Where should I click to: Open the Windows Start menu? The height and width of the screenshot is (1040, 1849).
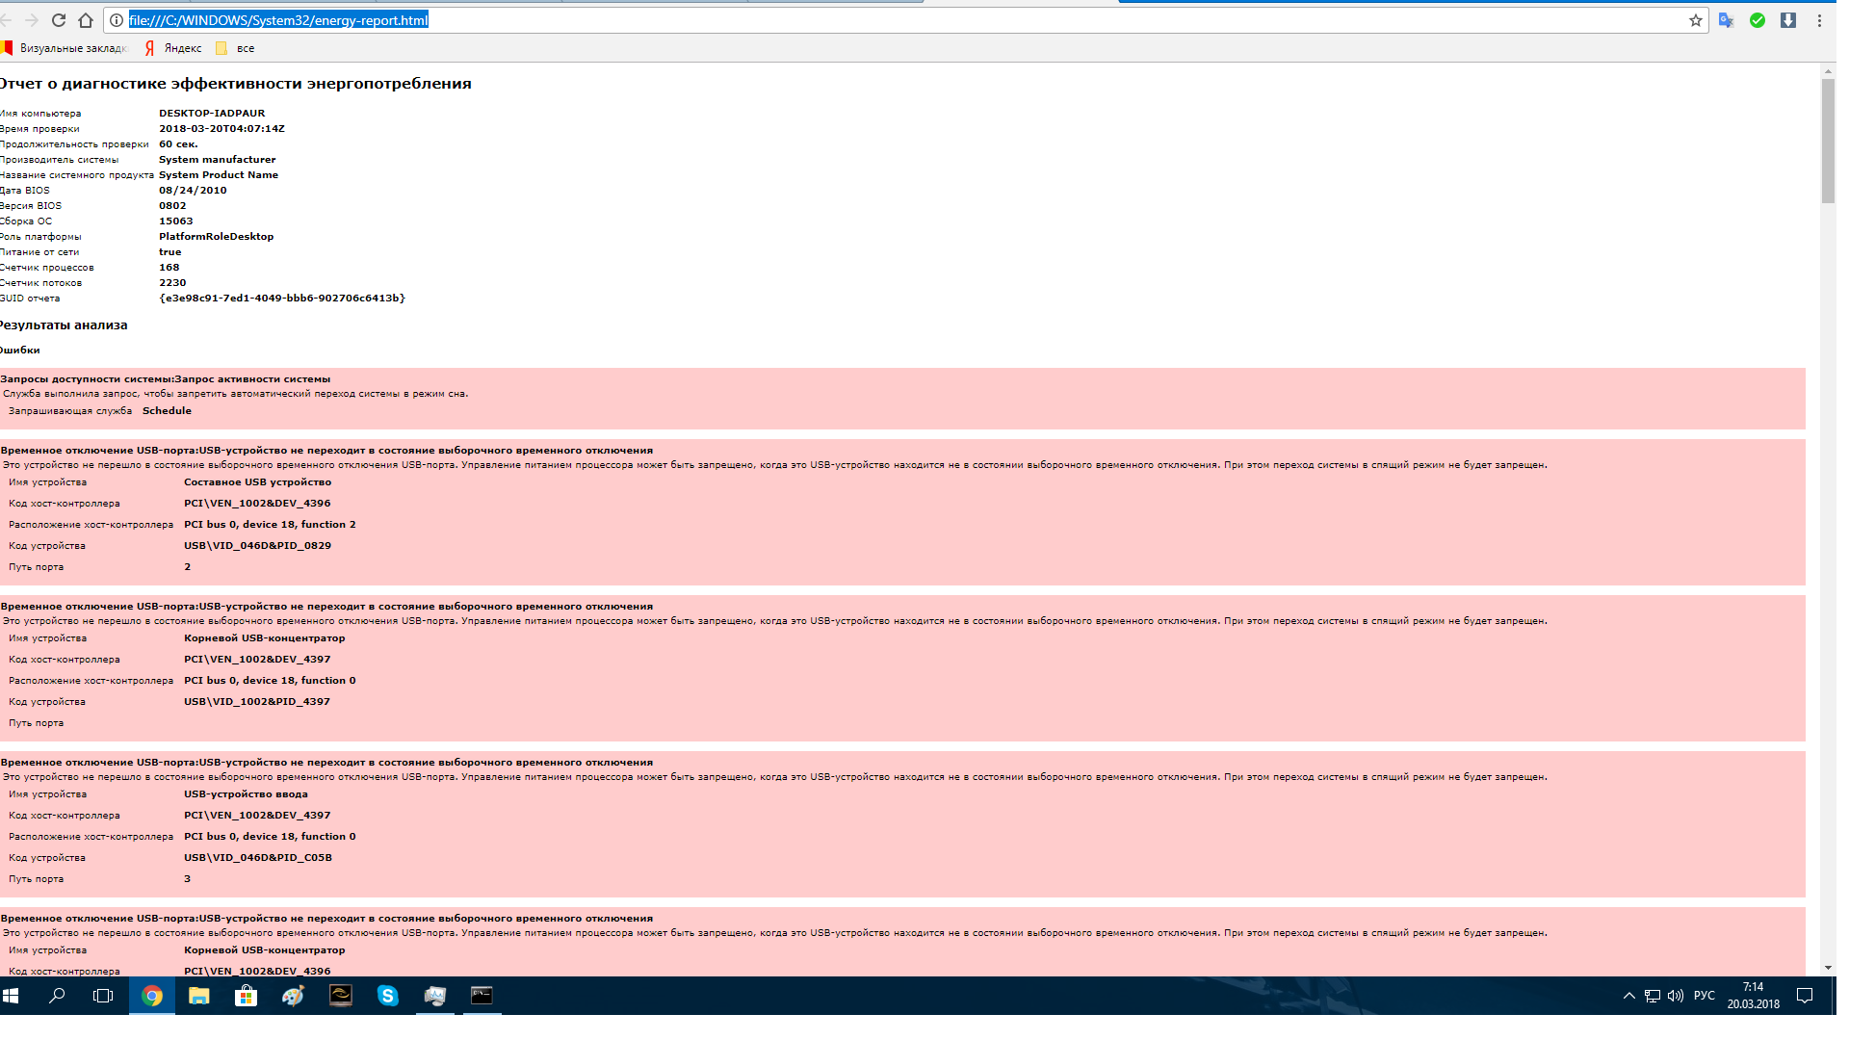(x=12, y=996)
